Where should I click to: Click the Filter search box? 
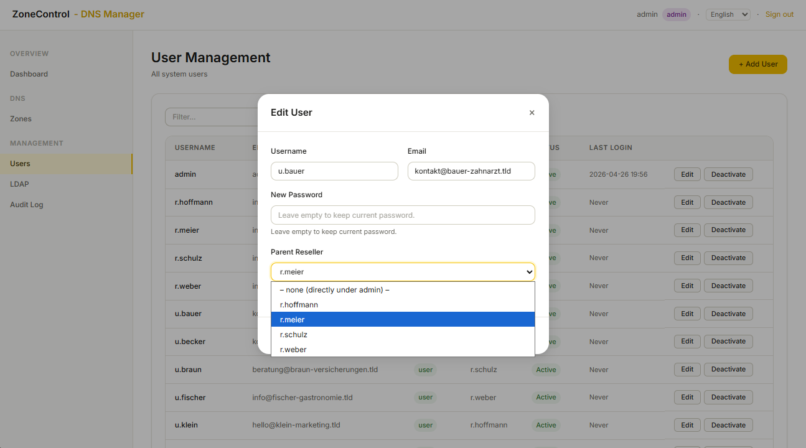pyautogui.click(x=212, y=117)
